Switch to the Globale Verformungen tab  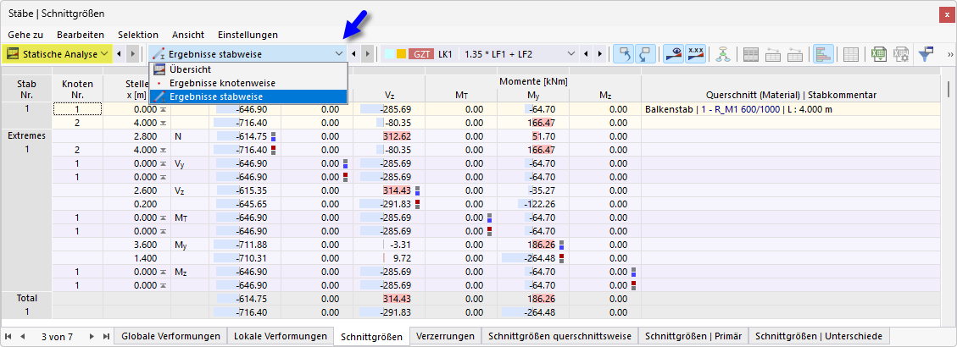tap(171, 336)
